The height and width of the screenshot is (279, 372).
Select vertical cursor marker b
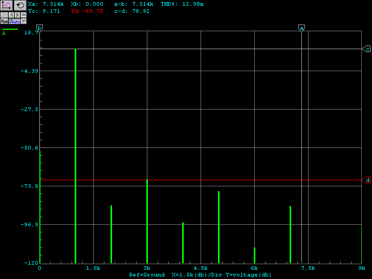click(40, 28)
